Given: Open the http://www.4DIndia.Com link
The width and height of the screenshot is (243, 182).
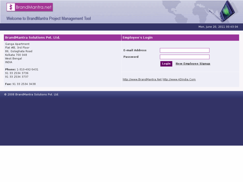Looking at the screenshot, I should coord(179,79).
